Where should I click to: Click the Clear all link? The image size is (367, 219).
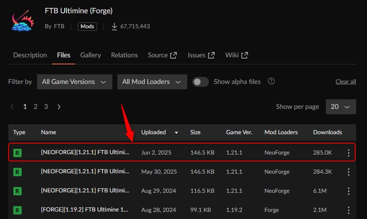(x=346, y=81)
